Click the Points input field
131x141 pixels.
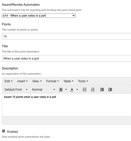pyautogui.click(x=66, y=36)
